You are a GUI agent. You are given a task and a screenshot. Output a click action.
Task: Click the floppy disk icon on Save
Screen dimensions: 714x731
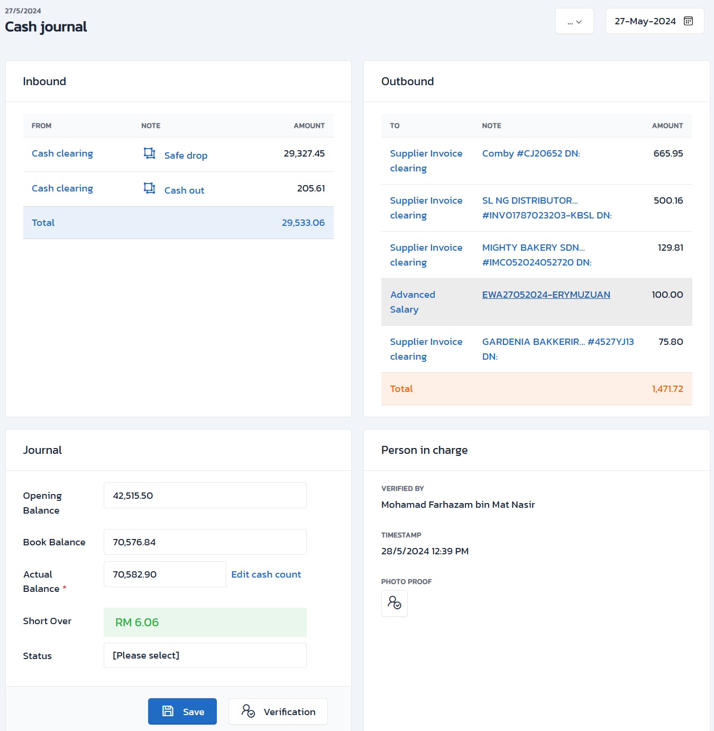click(x=168, y=711)
